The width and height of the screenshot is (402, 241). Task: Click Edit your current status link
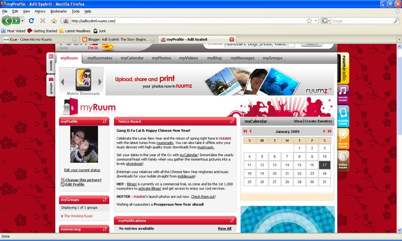tap(82, 170)
